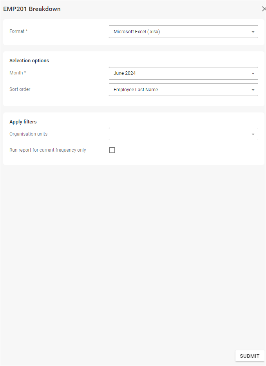Click the Format field label

[x=16, y=31]
